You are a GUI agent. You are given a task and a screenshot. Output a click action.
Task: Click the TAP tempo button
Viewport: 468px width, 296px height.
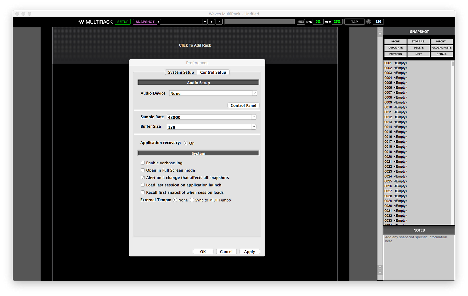pos(354,22)
